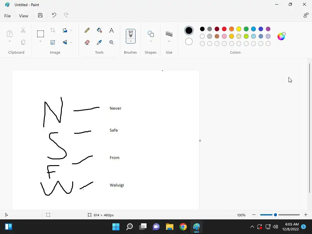Screen dimensions: 312x234
Task: Open File Explorer from taskbar
Action: 169,227
